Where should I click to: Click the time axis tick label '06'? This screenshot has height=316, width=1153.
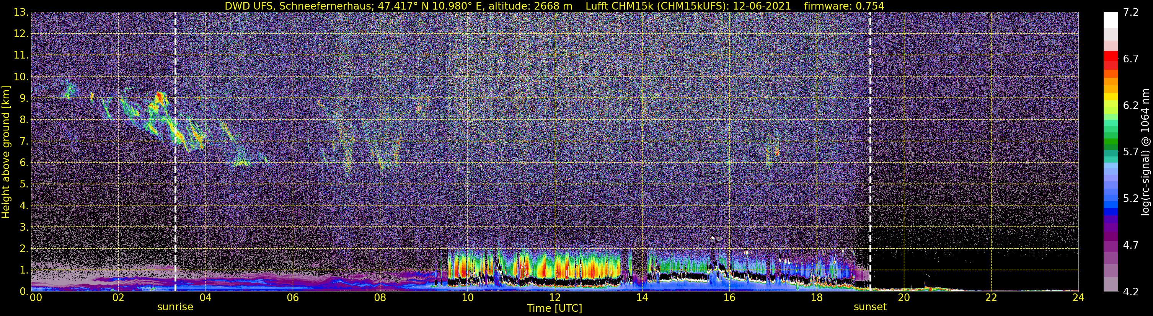(x=292, y=298)
